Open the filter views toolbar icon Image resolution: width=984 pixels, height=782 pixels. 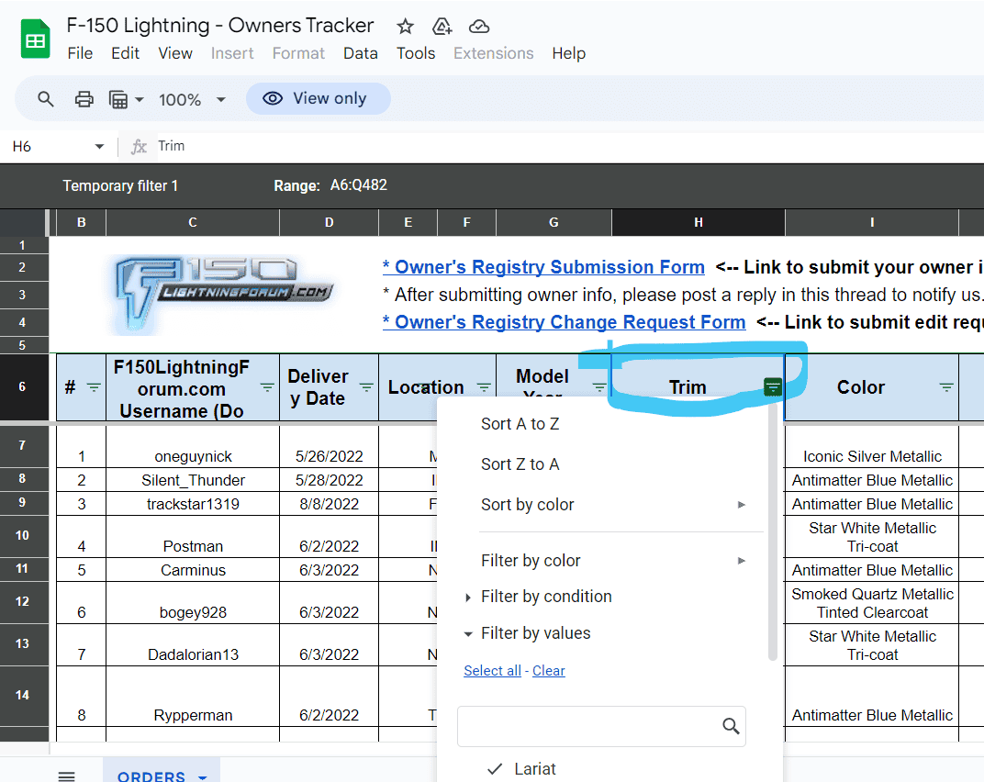(126, 99)
